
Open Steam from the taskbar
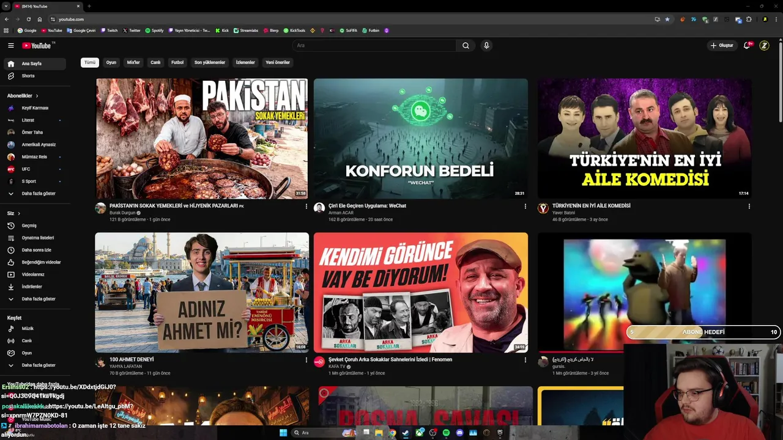point(406,433)
